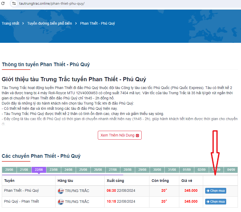
Task: Click Trưng Trắc logo in Phú Quý - Phan Thiết row
Action: point(61,202)
